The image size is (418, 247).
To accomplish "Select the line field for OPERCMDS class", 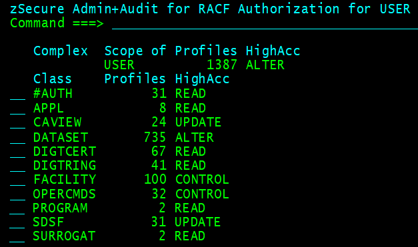I will pyautogui.click(x=17, y=194).
